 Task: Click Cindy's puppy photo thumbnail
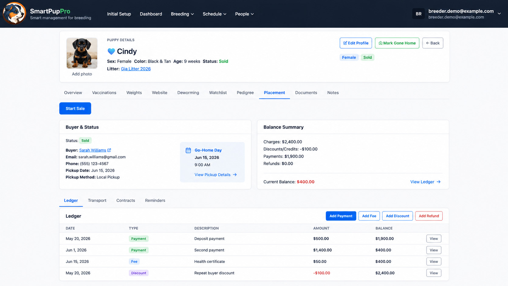coord(82,53)
